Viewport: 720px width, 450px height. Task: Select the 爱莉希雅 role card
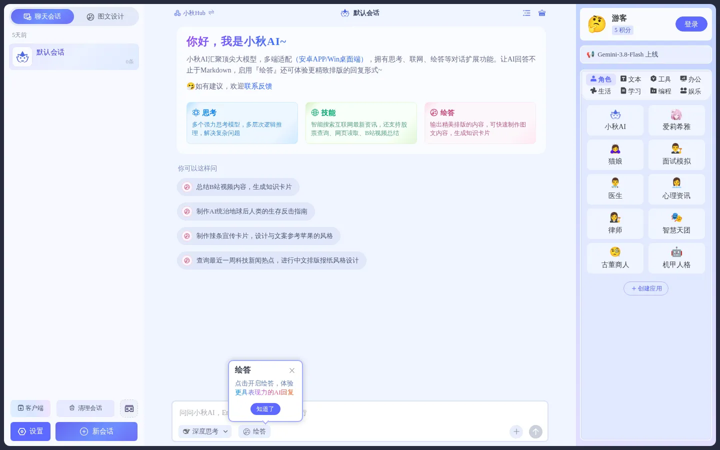[676, 120]
